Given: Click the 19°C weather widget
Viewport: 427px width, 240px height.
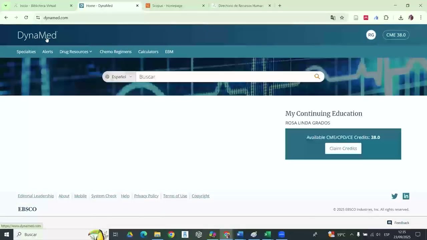Looking at the screenshot, I should (337, 235).
